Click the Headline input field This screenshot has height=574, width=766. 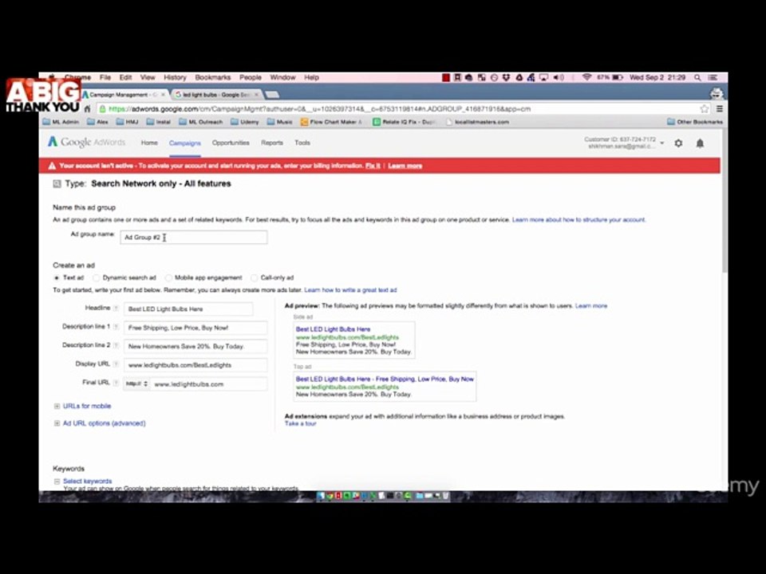(188, 309)
